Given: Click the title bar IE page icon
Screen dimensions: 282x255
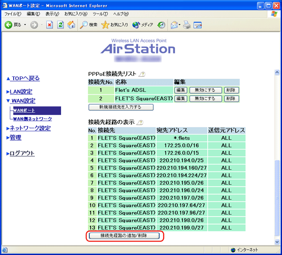Looking at the screenshot, I should [5, 6].
